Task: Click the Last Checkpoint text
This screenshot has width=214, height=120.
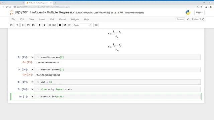Action: pyautogui.click(x=100, y=13)
